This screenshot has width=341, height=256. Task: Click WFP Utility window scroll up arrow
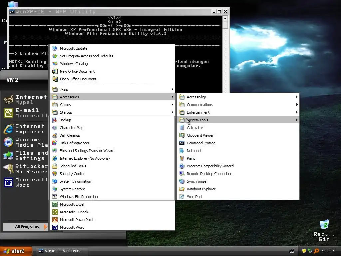[x=225, y=19]
